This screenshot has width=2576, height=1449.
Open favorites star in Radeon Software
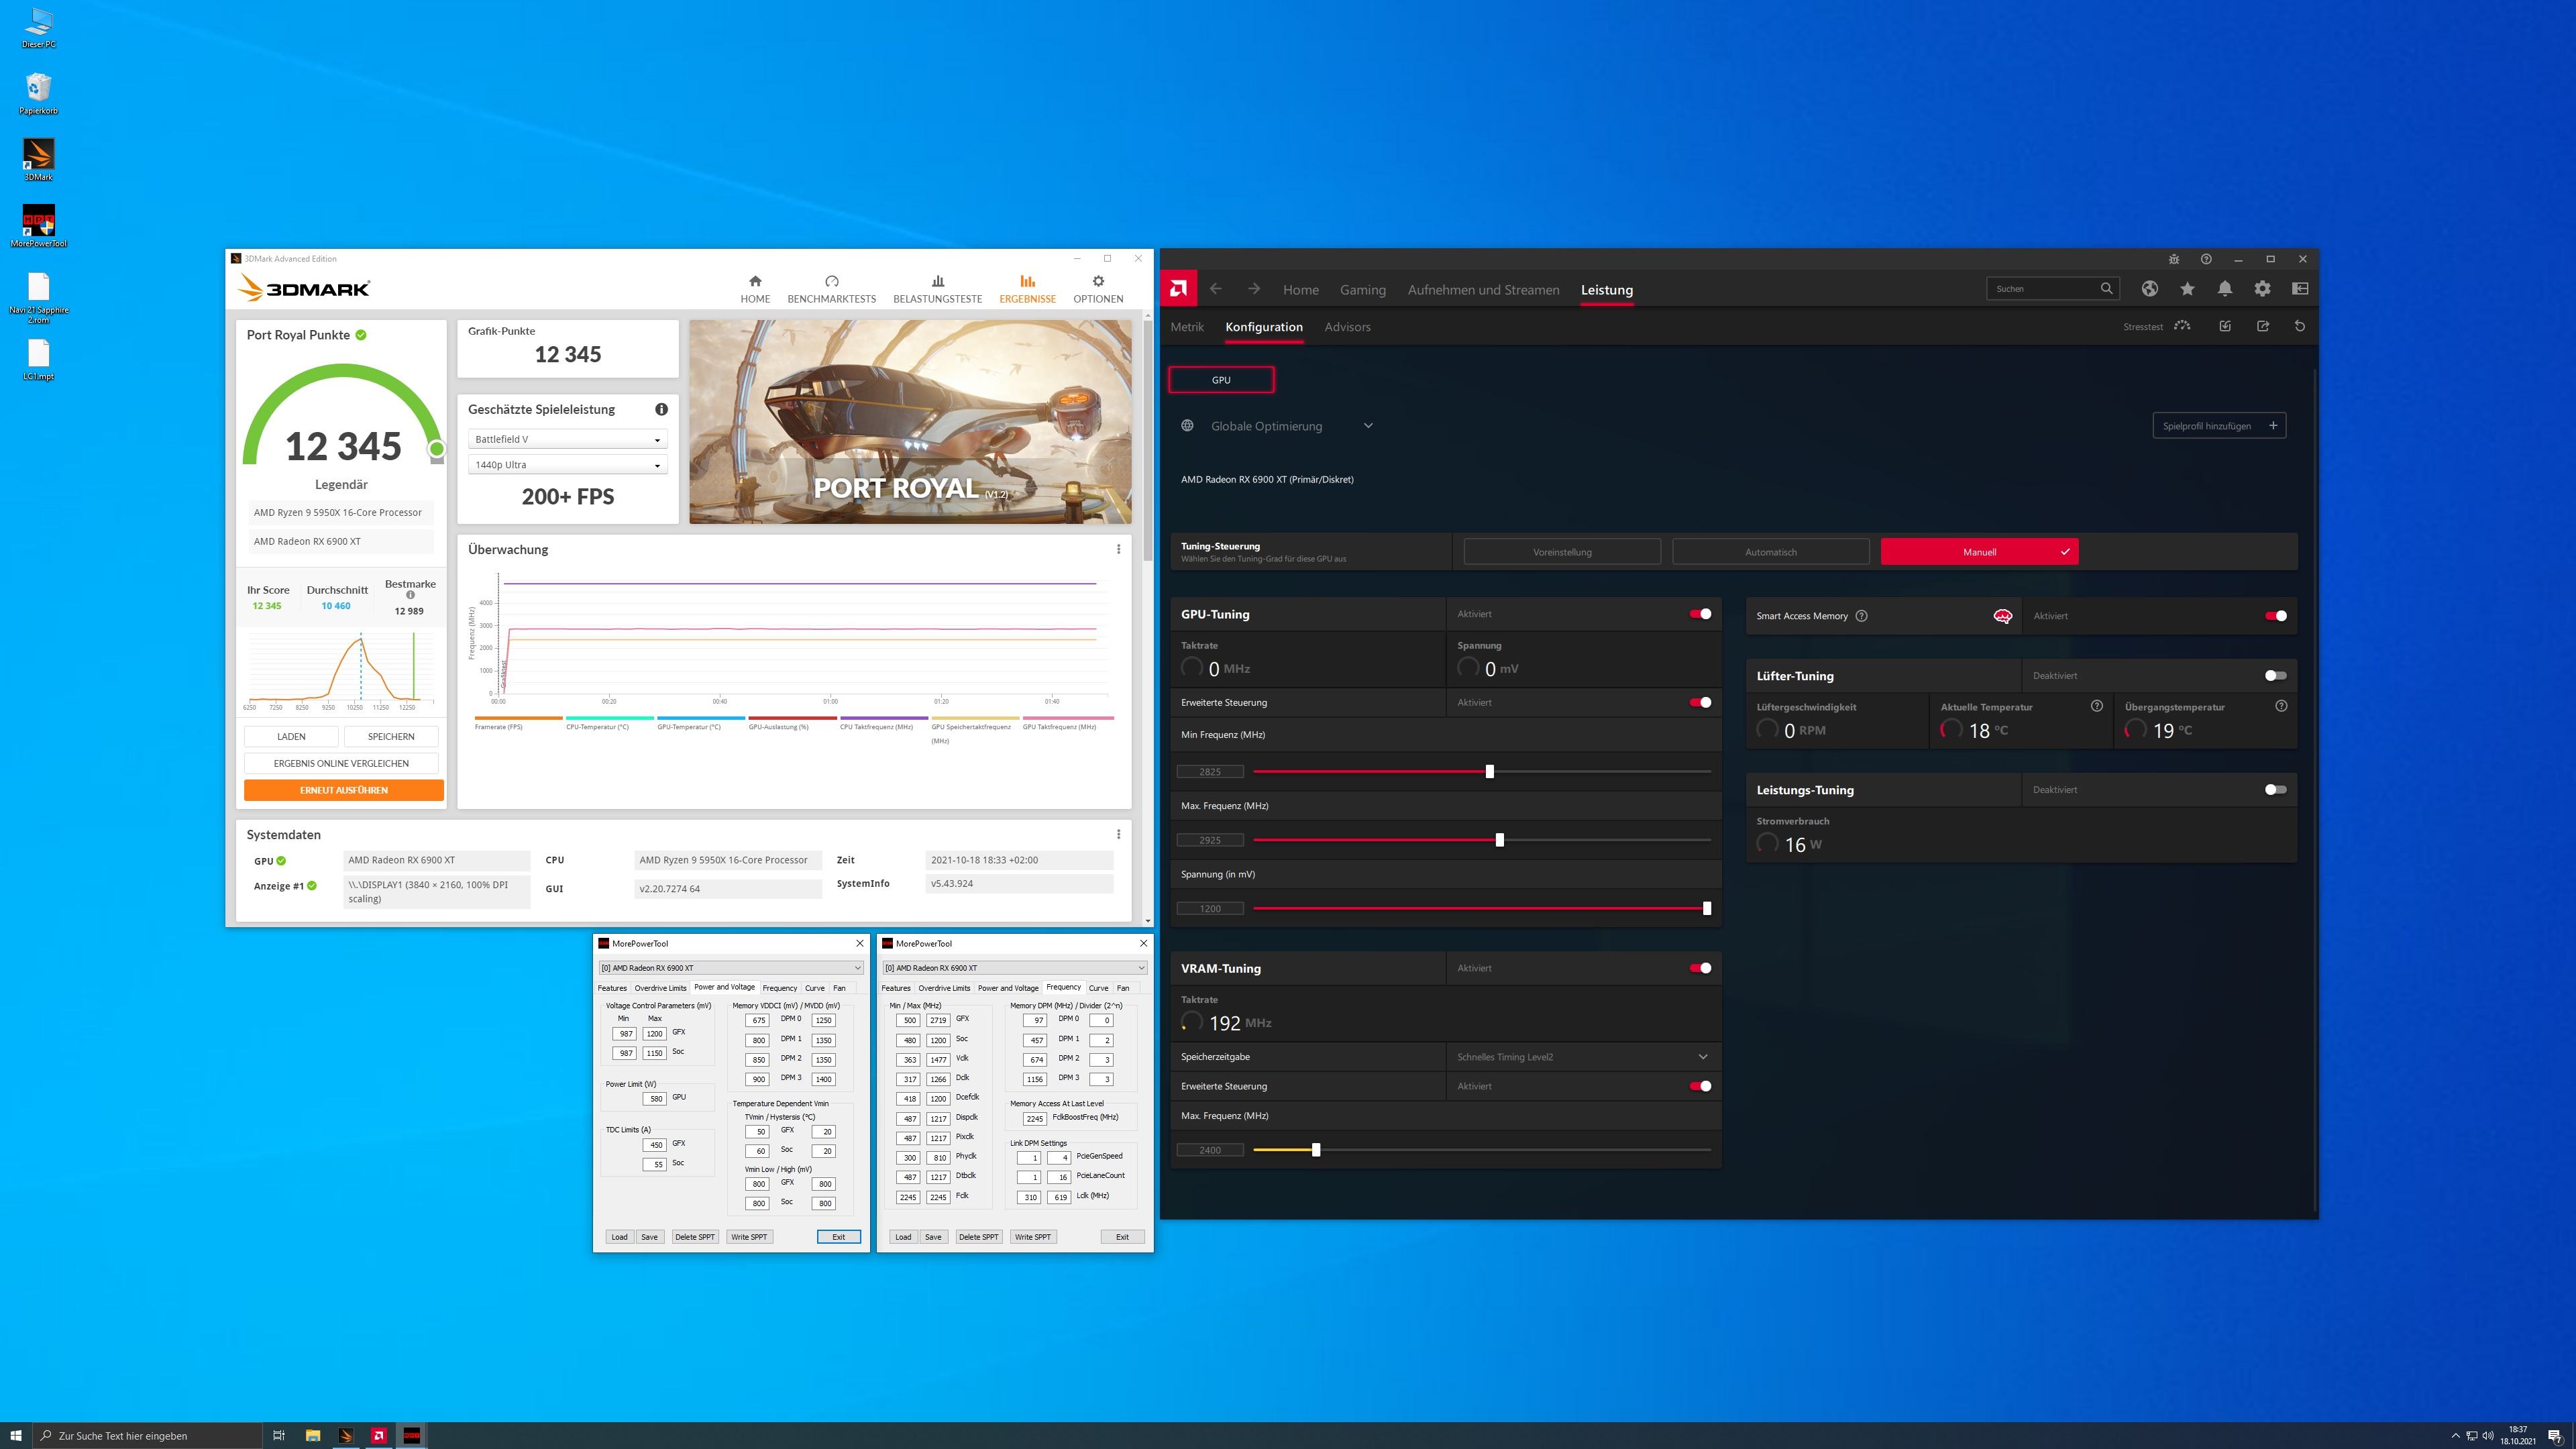click(x=2187, y=288)
